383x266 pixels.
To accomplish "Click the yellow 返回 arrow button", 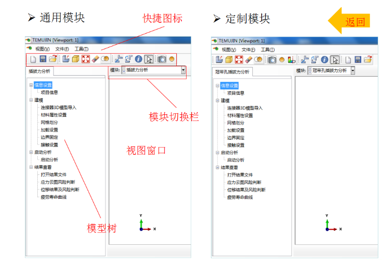I will pyautogui.click(x=350, y=21).
